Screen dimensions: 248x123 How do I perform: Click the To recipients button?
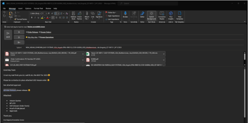(x=19, y=32)
